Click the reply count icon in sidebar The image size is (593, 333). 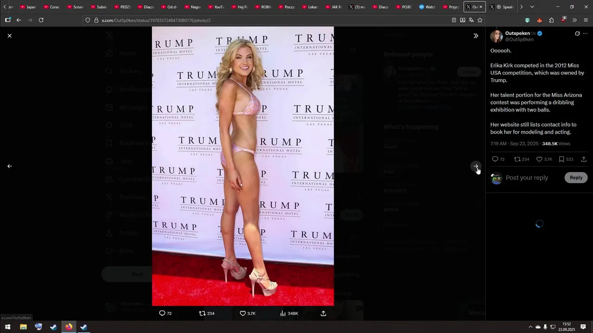click(x=495, y=159)
